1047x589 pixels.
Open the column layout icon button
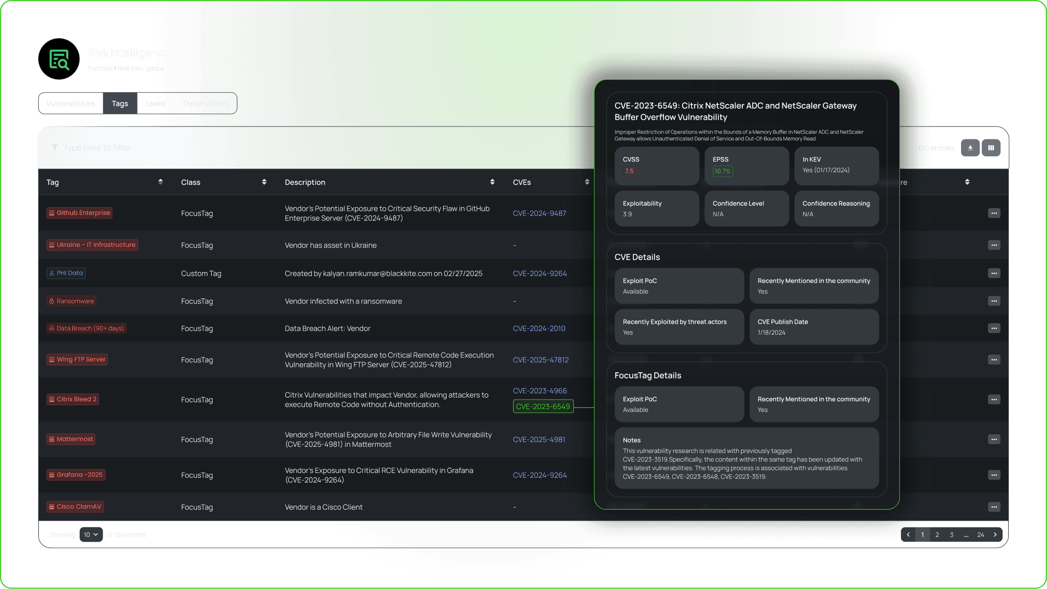(x=991, y=148)
